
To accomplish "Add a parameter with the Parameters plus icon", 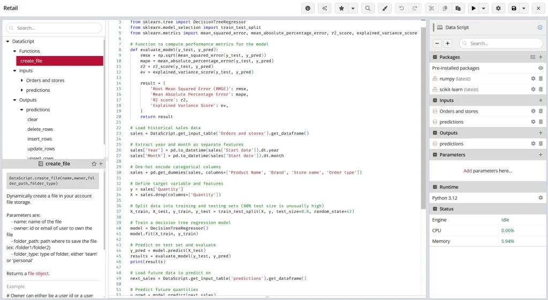I will (x=541, y=155).
